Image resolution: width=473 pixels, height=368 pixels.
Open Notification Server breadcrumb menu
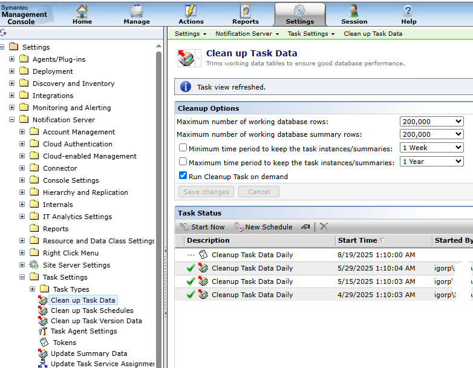tap(247, 33)
